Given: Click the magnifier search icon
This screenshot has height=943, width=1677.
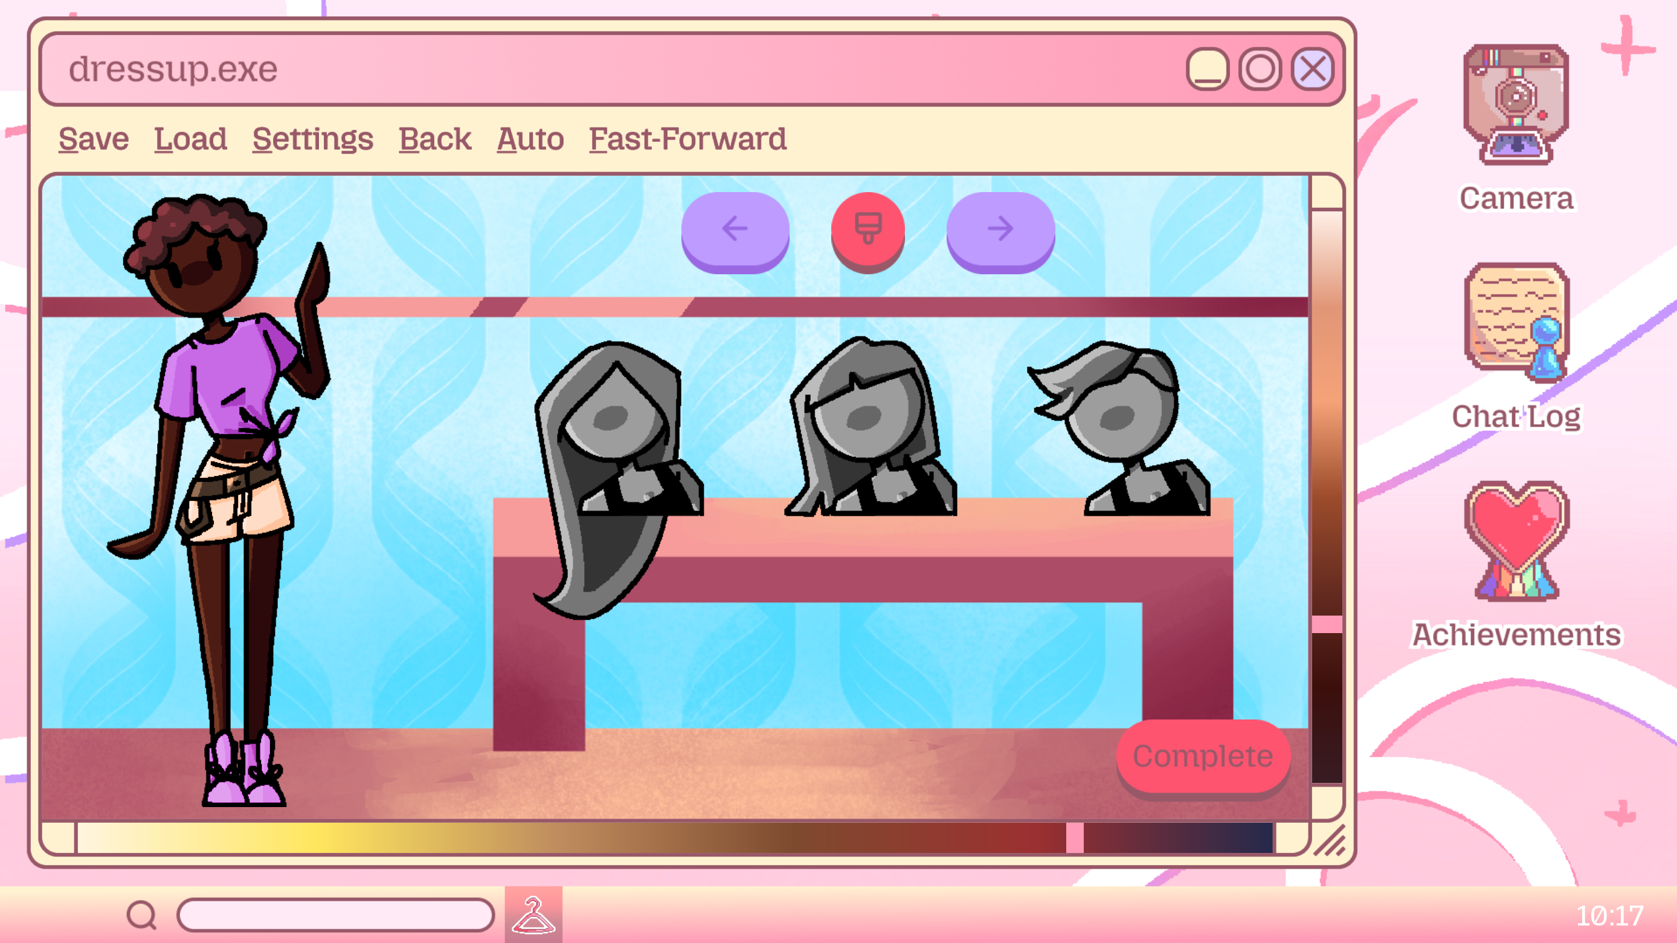Looking at the screenshot, I should pos(141,915).
